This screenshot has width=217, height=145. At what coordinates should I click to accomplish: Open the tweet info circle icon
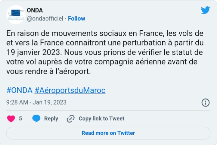[205, 102]
